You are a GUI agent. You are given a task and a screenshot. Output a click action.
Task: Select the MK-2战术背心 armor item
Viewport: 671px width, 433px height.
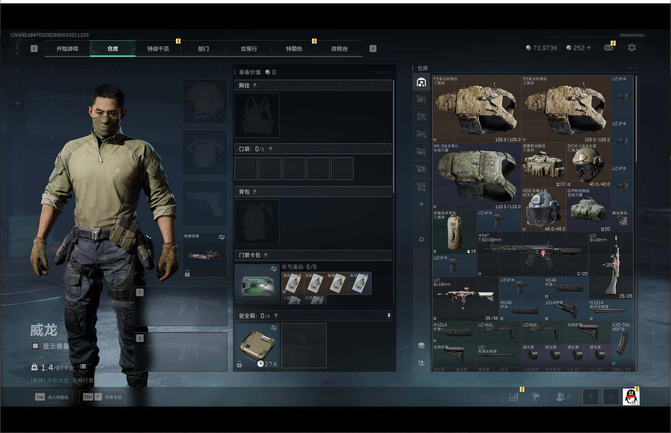[x=477, y=176]
